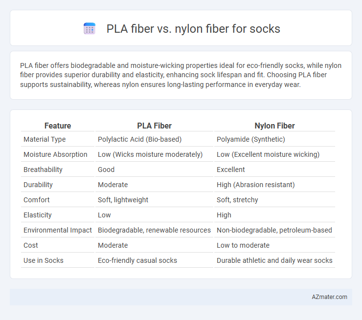Click the 'Good' breathability cell

point(106,170)
